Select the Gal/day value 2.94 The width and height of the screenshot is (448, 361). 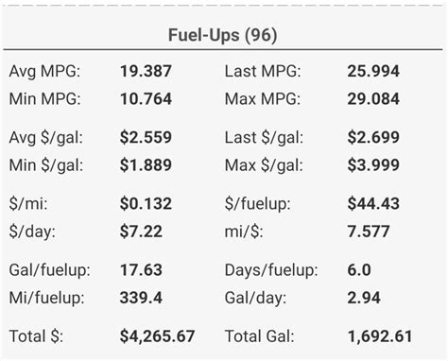pos(364,298)
